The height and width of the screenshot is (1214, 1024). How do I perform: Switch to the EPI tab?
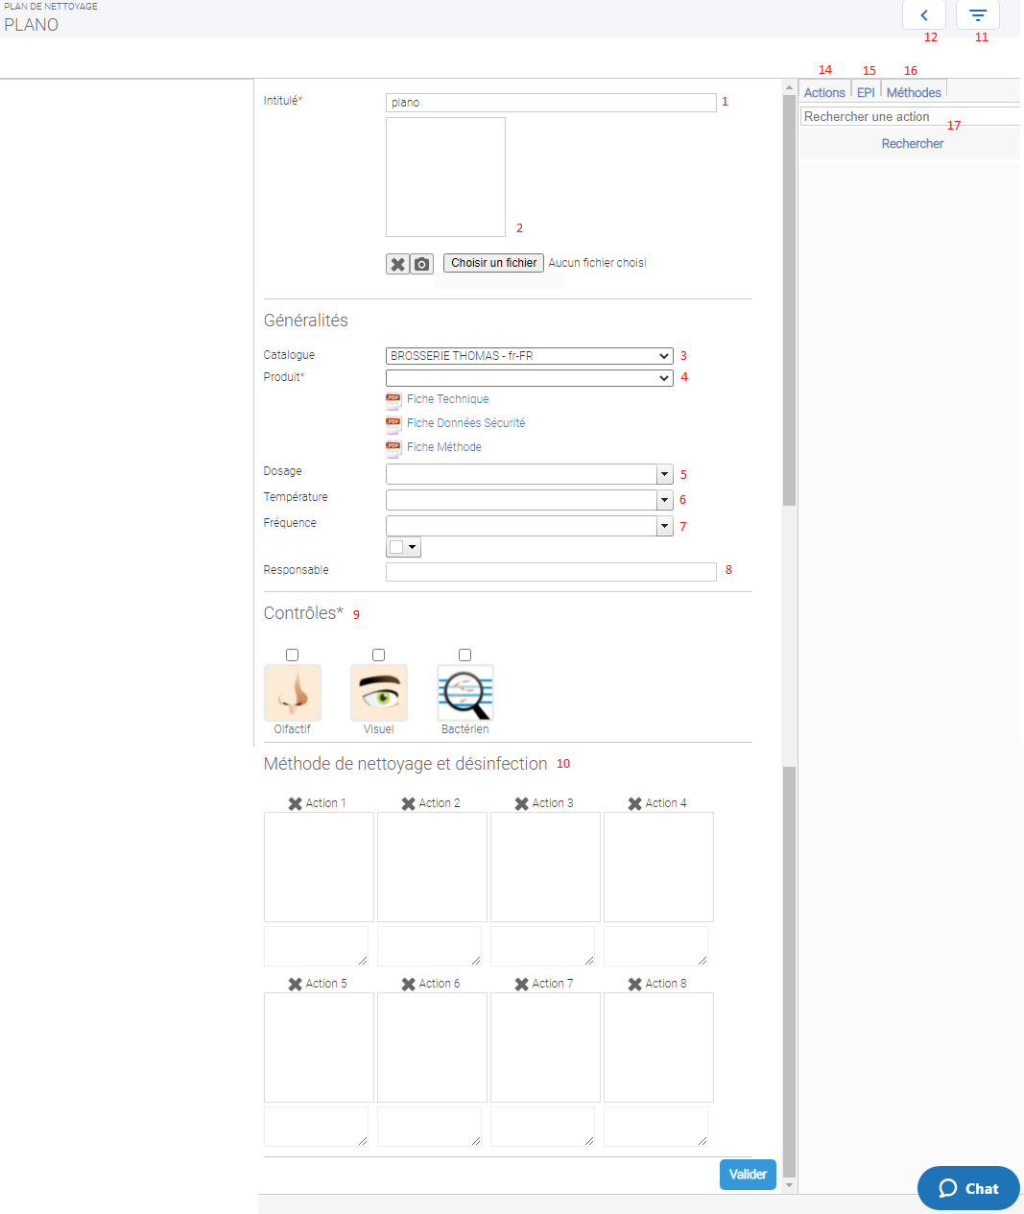pos(866,92)
